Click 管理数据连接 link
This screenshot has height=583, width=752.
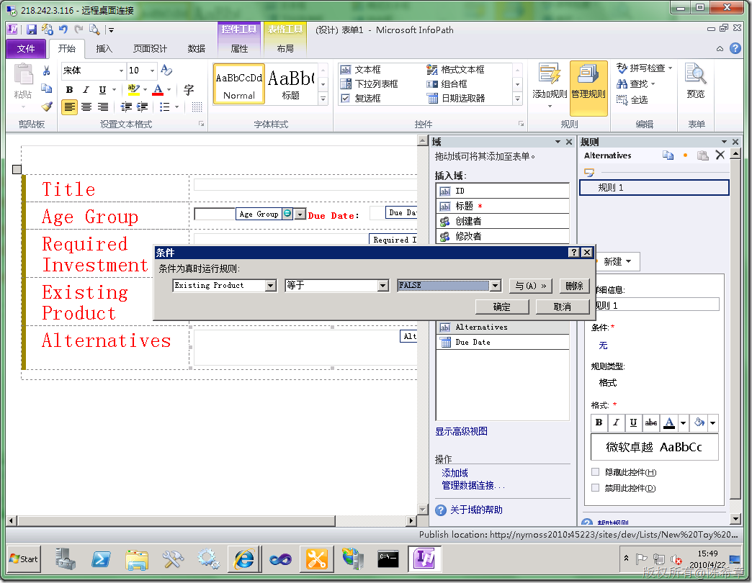473,485
